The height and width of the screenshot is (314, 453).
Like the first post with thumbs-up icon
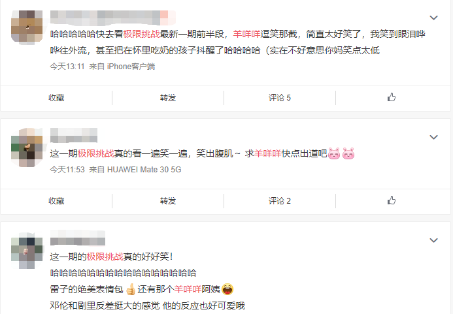point(391,97)
